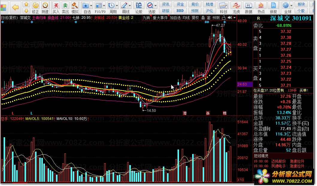Open the 选股 stock screener icon
Viewport: 317px width, 186px height.
150,6
